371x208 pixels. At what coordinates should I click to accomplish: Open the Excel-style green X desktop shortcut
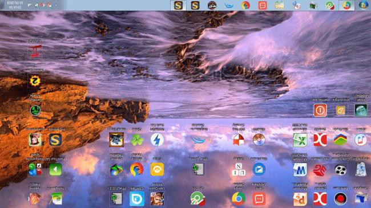click(x=300, y=140)
